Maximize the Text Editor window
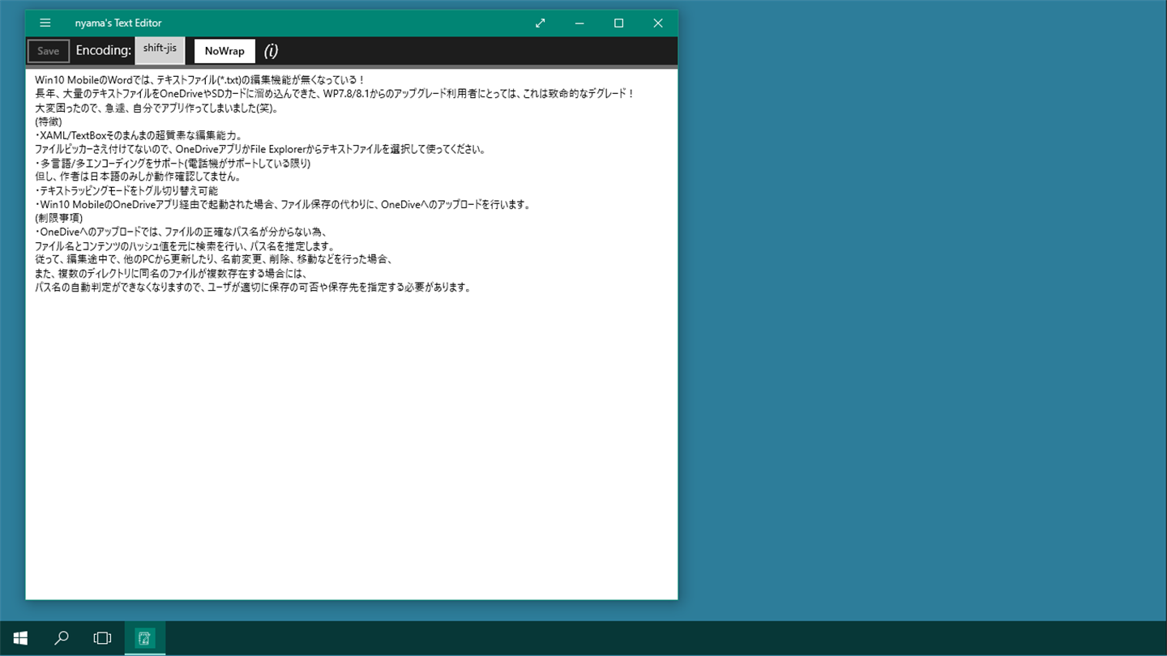Viewport: 1167px width, 656px height. click(x=618, y=23)
